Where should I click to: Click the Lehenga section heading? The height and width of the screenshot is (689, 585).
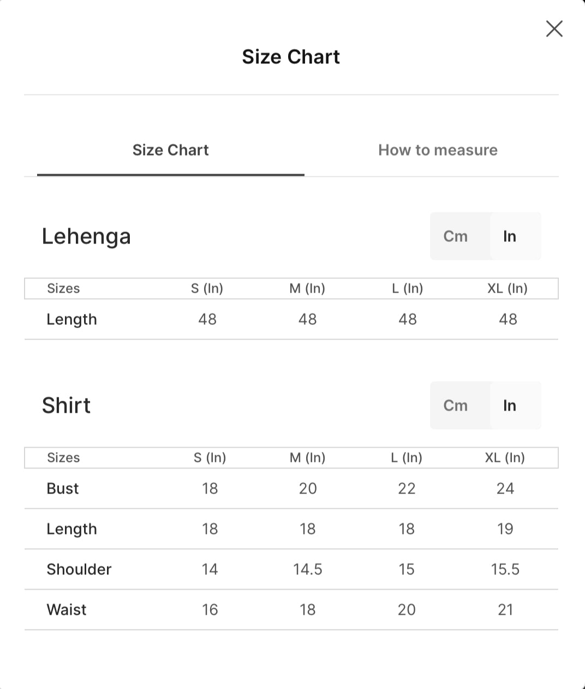click(86, 236)
